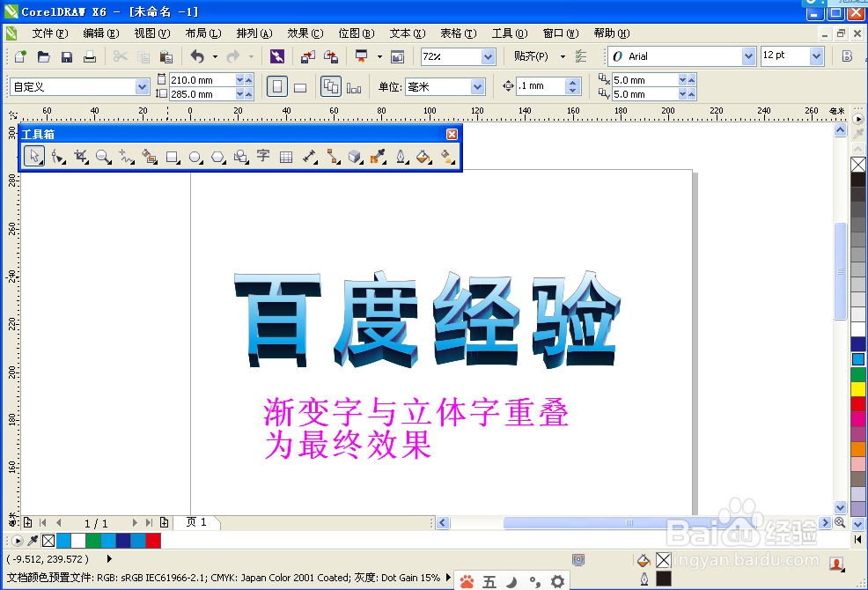Select the Rectangle tool
The image size is (868, 590).
coord(173,156)
